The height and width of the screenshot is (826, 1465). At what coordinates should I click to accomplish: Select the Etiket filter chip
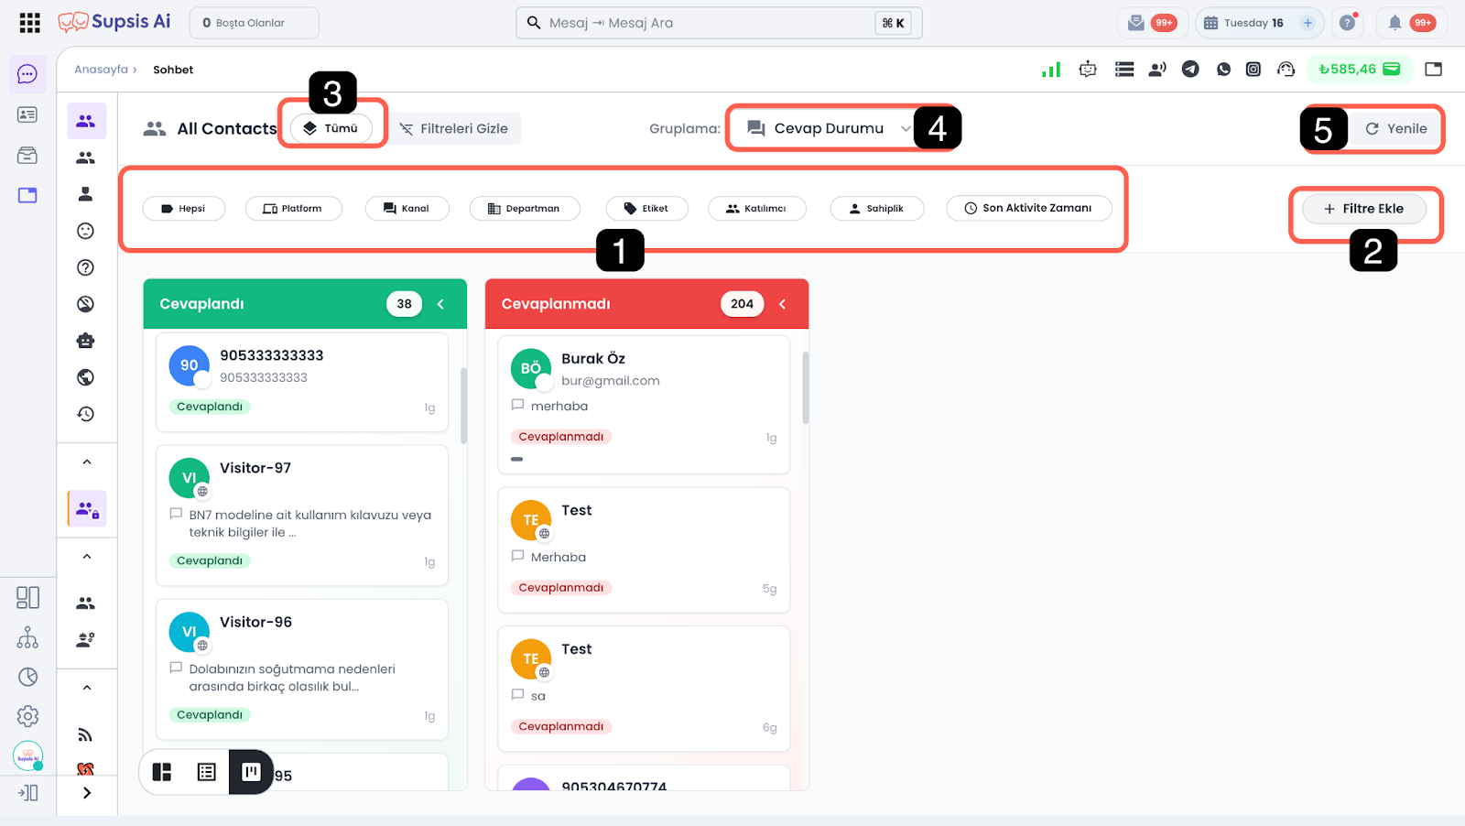[x=646, y=209]
